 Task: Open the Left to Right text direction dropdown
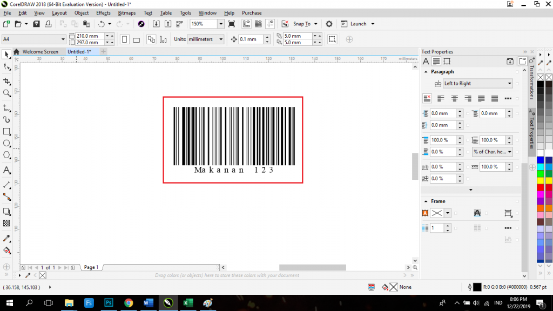click(x=477, y=83)
